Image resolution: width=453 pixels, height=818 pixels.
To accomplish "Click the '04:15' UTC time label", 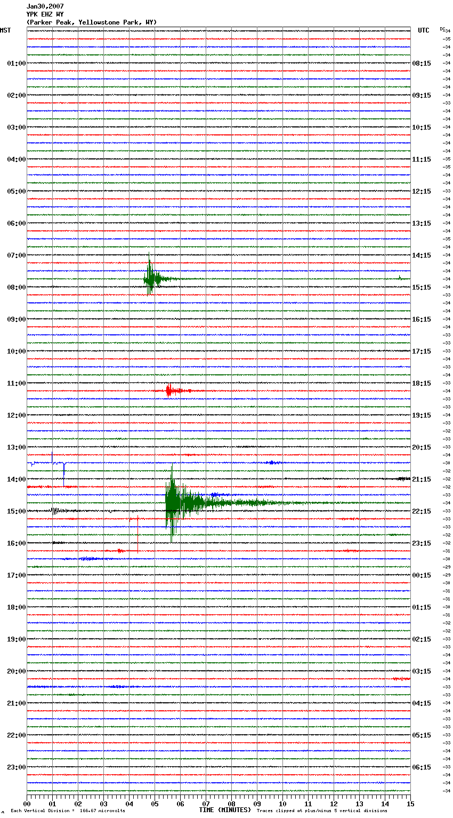I will (x=422, y=703).
